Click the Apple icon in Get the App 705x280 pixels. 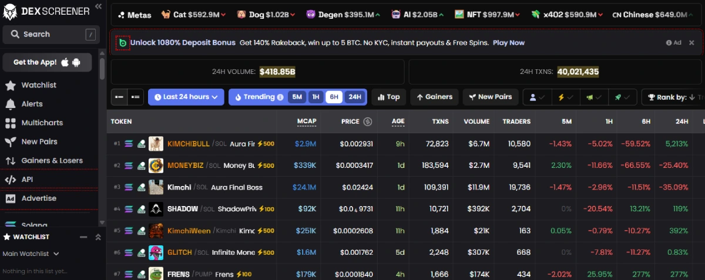65,62
